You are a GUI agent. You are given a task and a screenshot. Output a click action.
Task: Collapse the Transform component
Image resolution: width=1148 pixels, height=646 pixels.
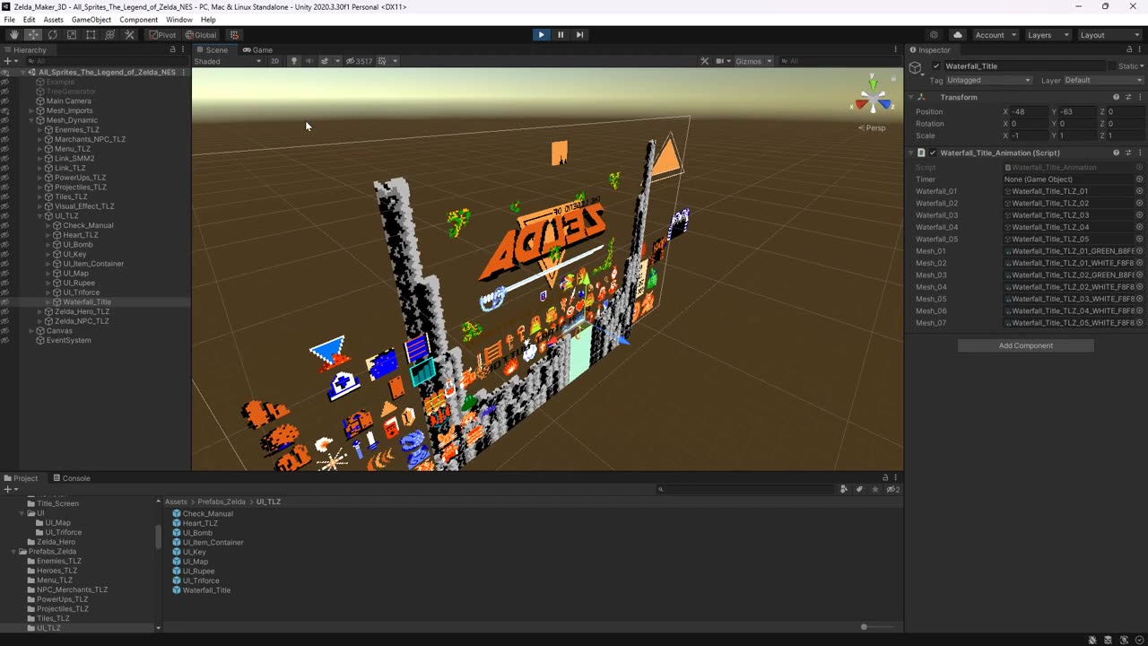[910, 97]
